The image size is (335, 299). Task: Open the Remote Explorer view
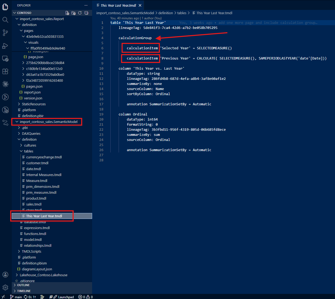pos(5,58)
